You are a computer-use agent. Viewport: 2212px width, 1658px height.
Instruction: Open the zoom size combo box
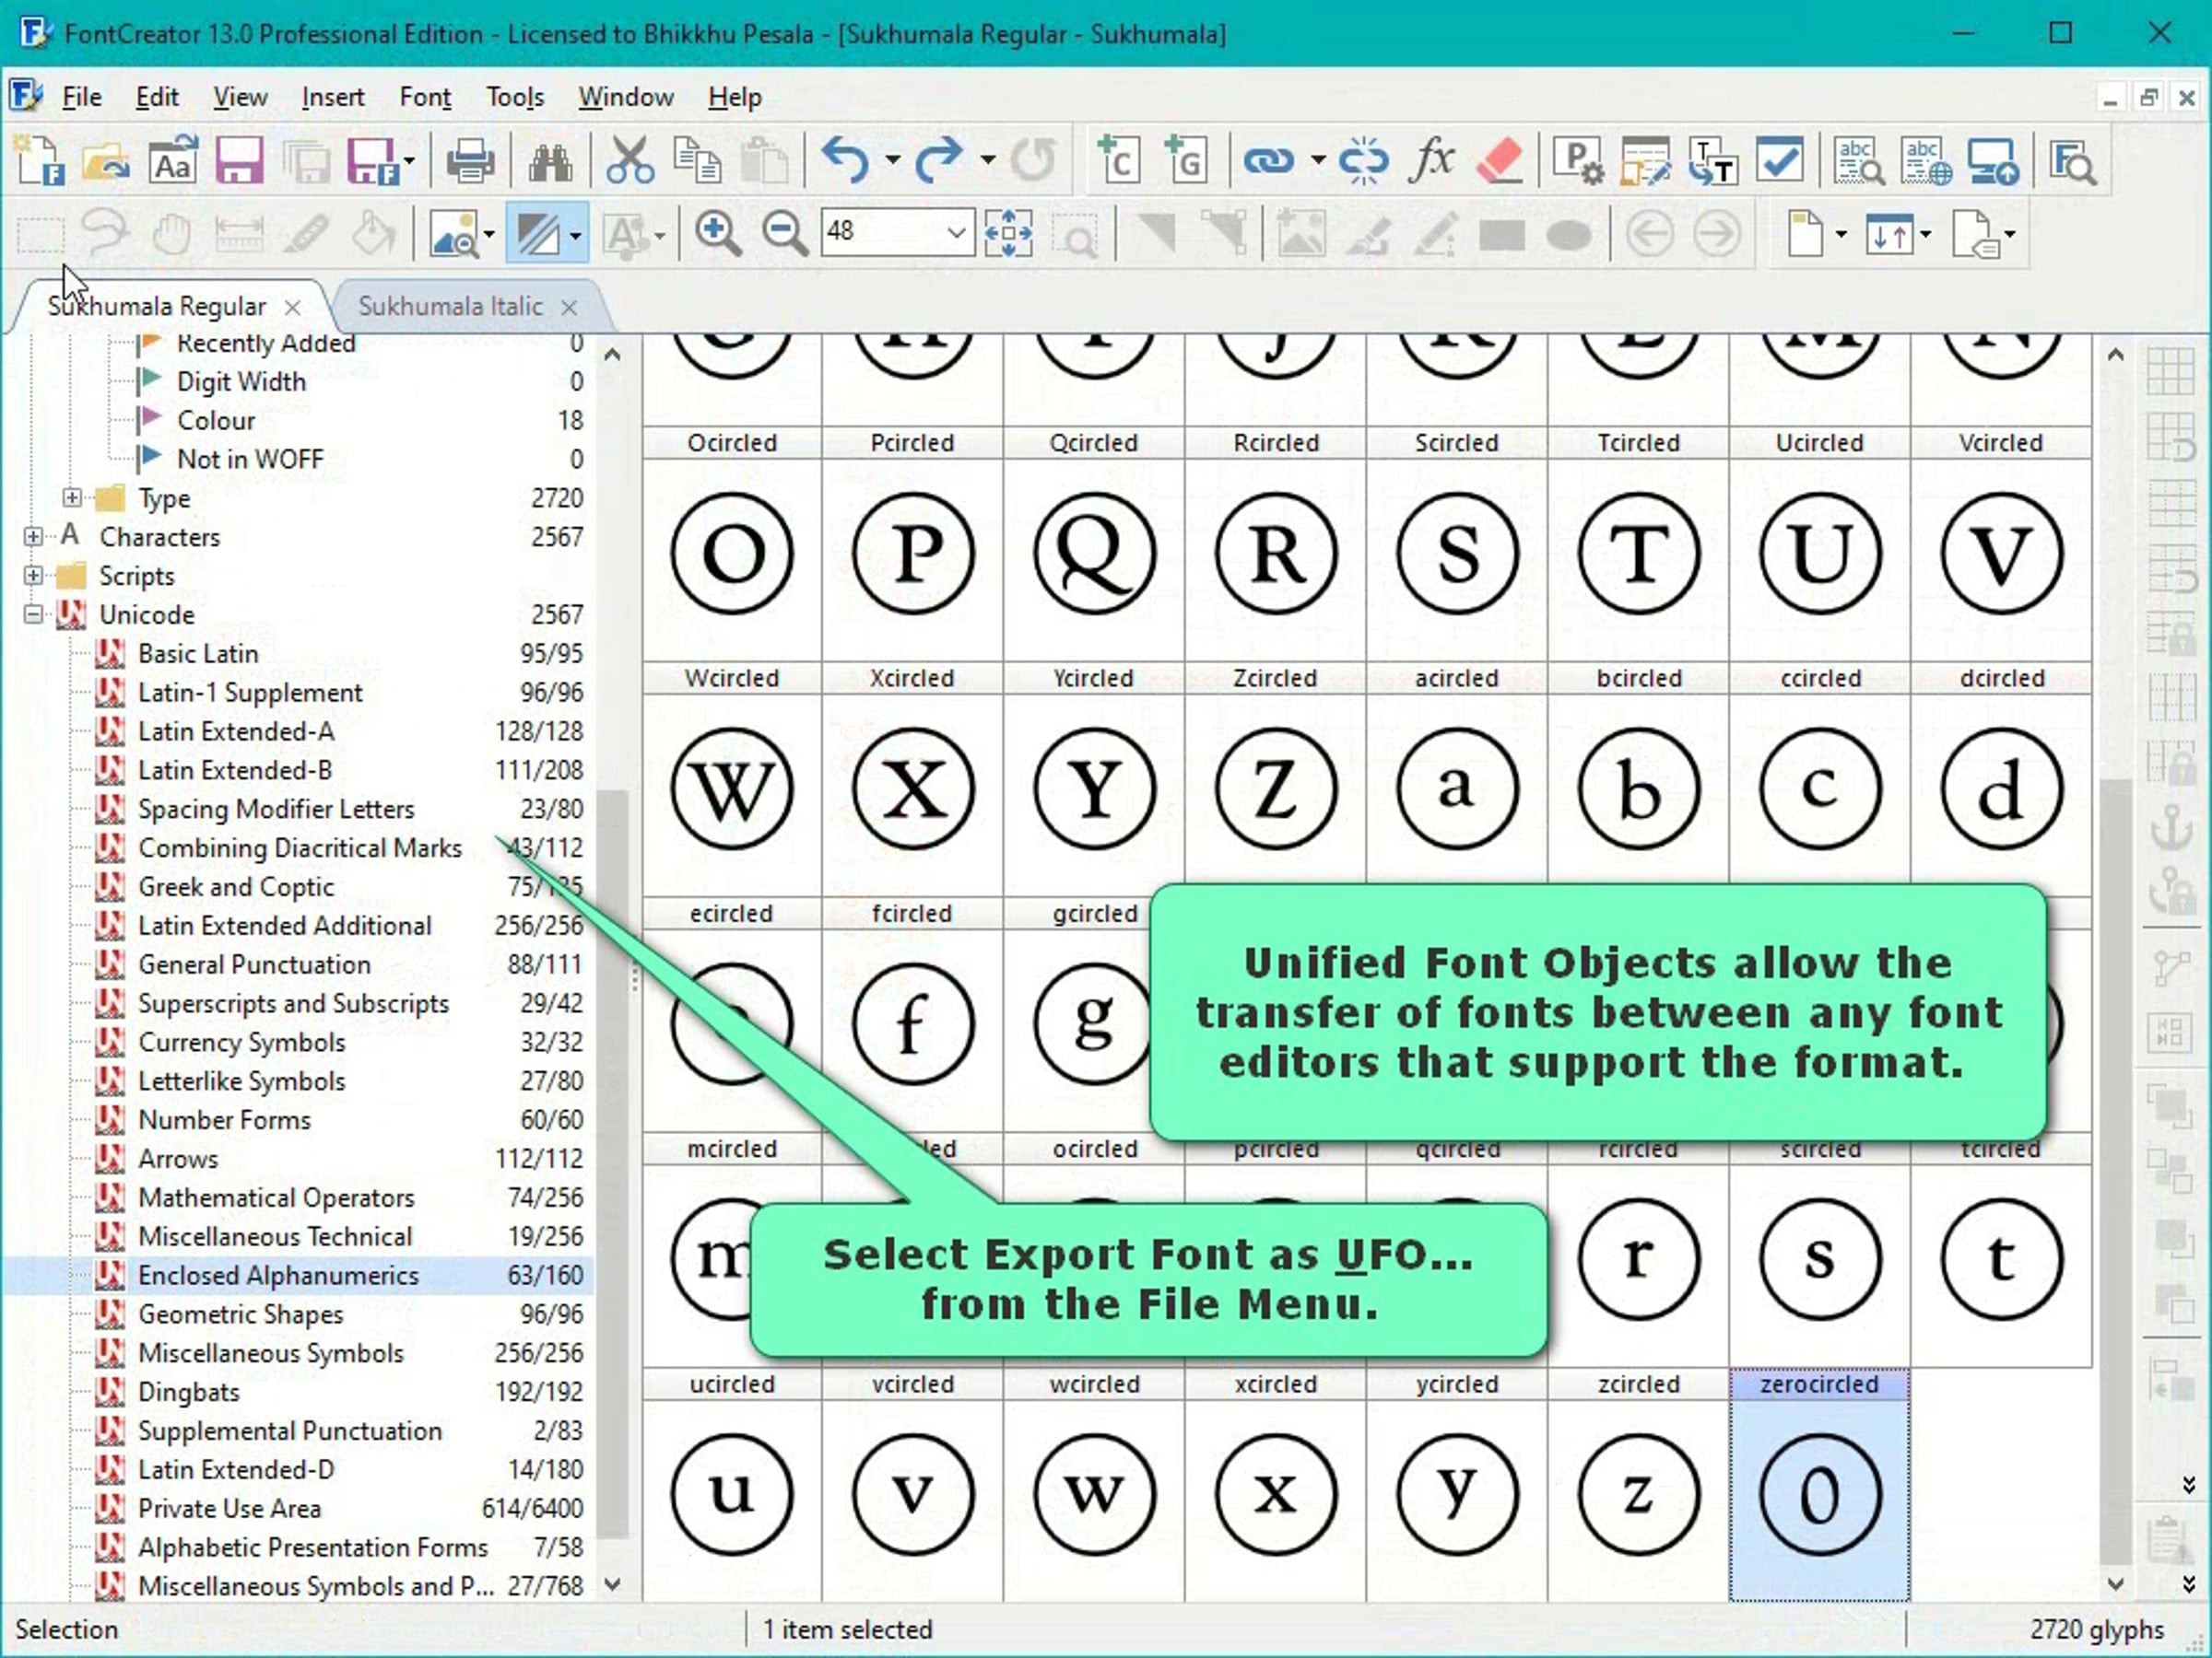point(955,233)
